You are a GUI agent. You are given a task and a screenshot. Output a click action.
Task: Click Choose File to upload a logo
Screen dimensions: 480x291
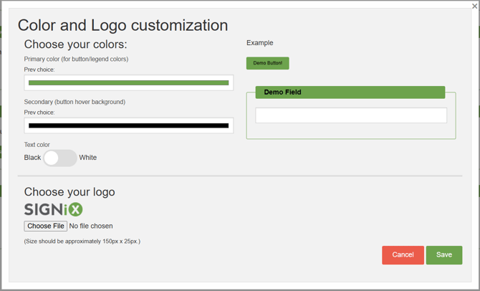[x=46, y=226]
